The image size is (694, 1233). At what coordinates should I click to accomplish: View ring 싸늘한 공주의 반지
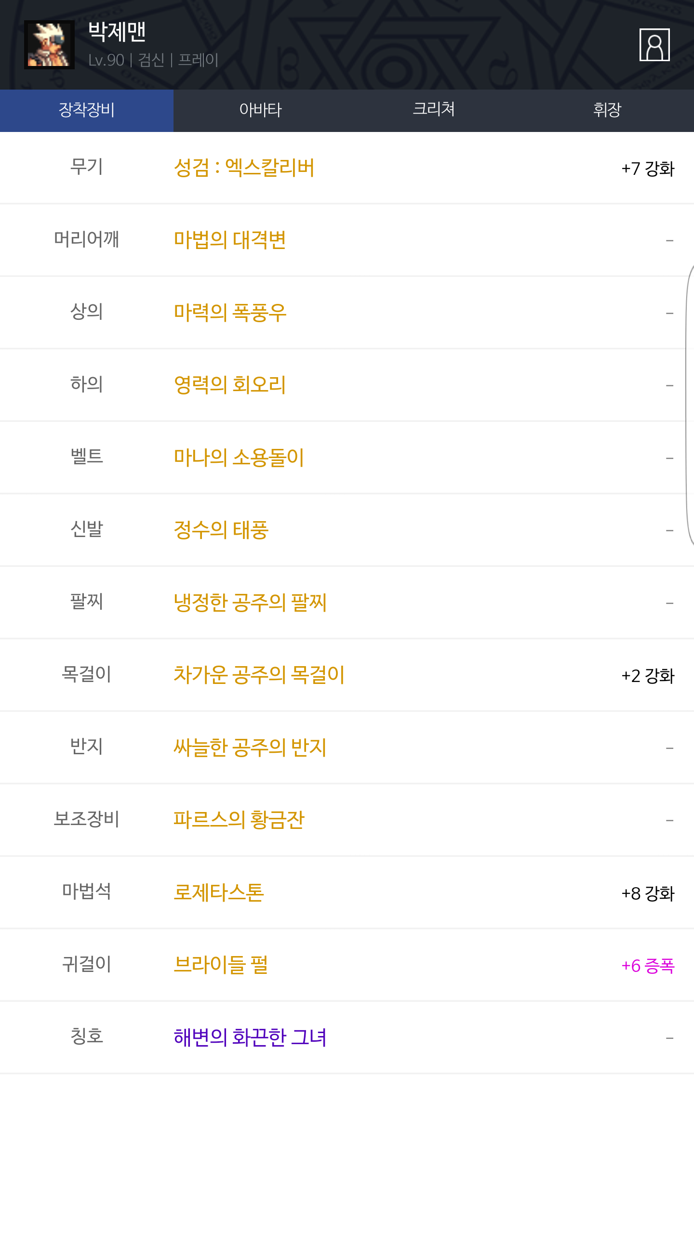(x=250, y=748)
